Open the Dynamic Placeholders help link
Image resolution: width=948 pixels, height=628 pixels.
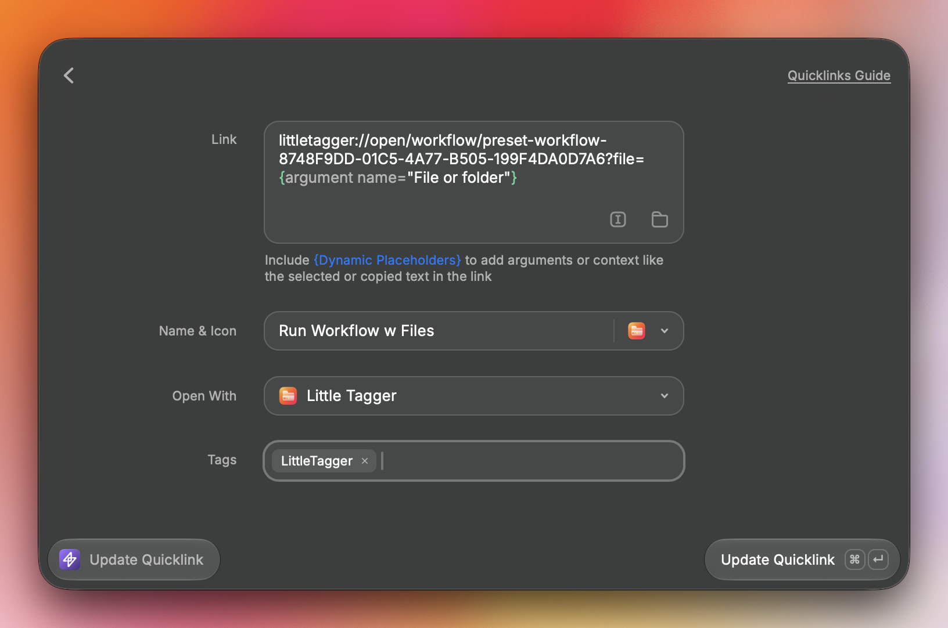[x=387, y=260]
